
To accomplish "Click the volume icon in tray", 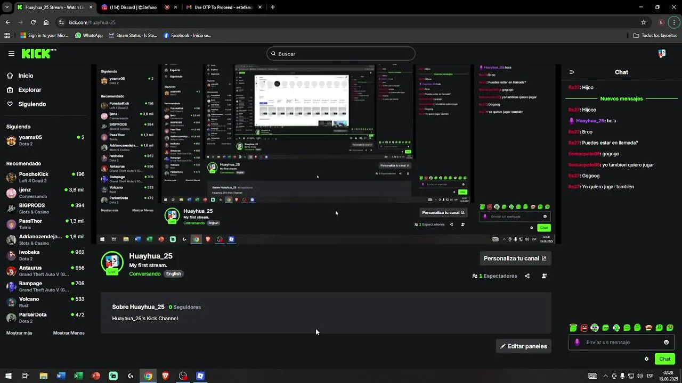I will [x=640, y=376].
